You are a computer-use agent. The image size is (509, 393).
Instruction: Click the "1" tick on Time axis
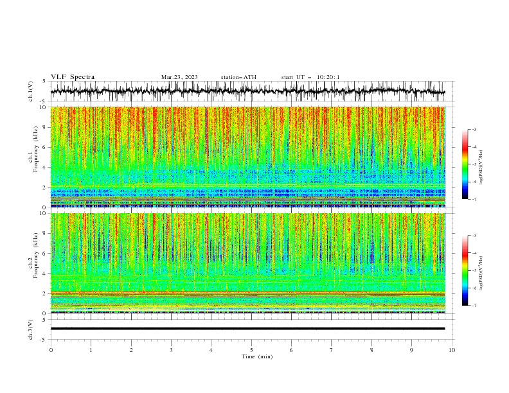(91, 350)
